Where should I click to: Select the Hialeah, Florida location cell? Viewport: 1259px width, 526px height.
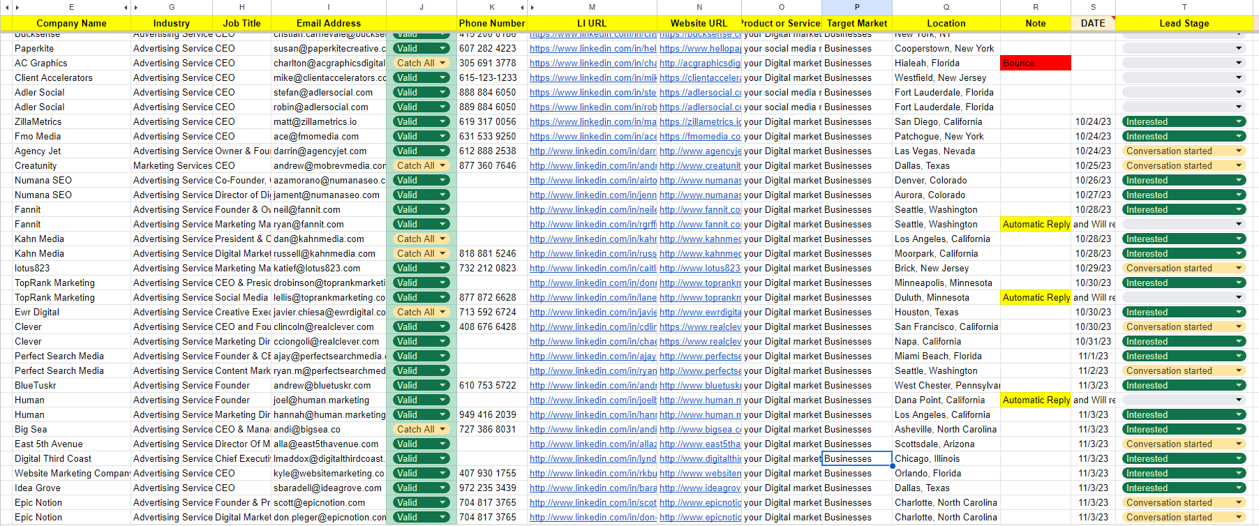click(x=946, y=63)
